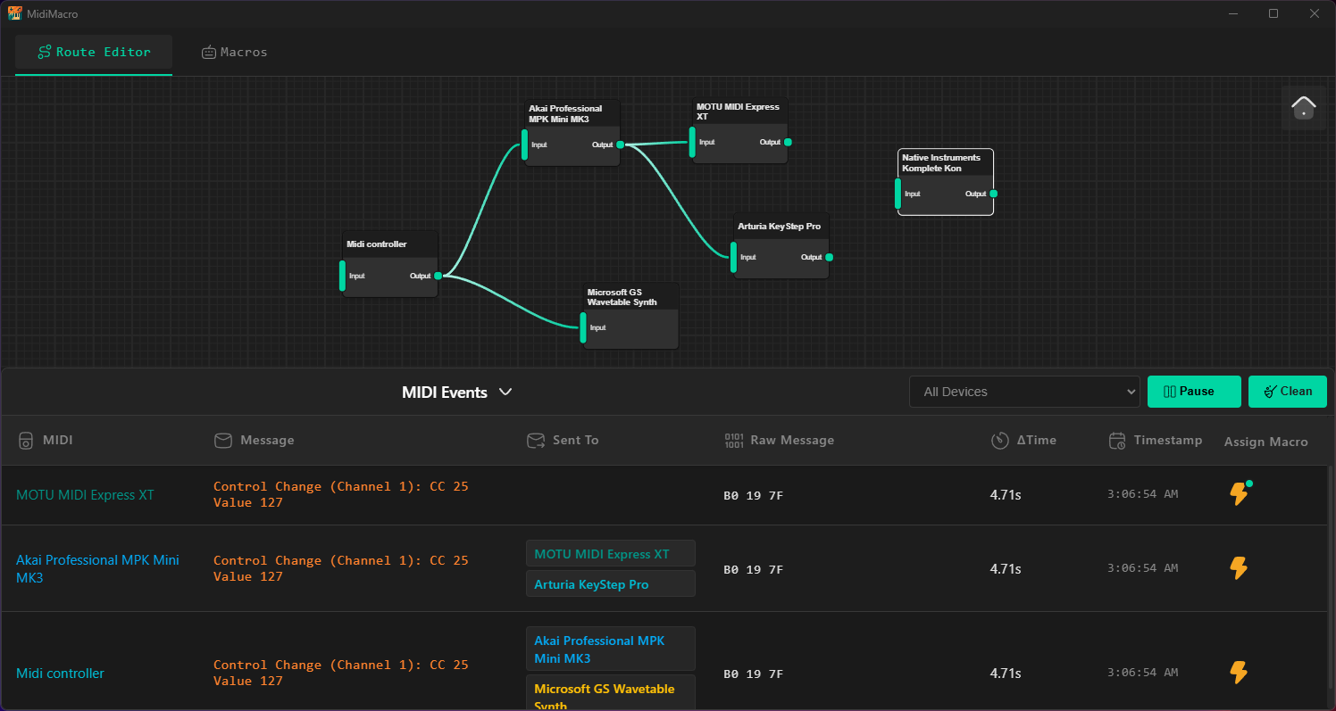This screenshot has width=1336, height=711.
Task: Click the home view icon in canvas
Action: coord(1303,108)
